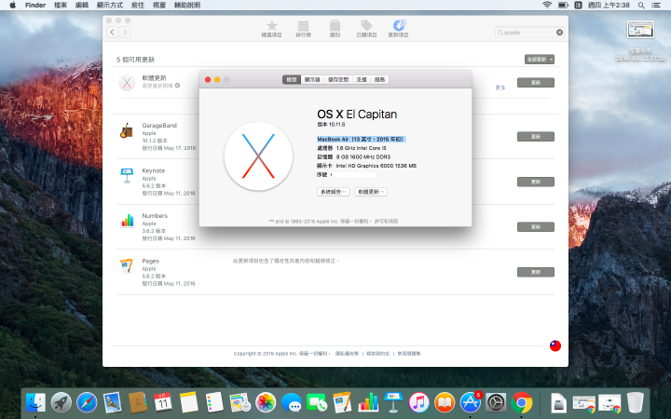
Task: Switch to the 儲存空間 tab
Action: pos(338,79)
